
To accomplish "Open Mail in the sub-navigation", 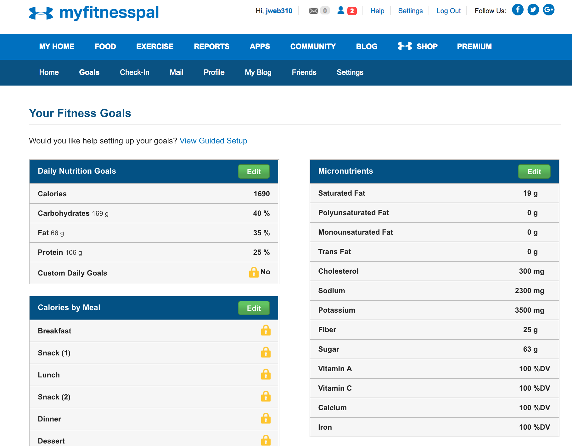I will 177,72.
